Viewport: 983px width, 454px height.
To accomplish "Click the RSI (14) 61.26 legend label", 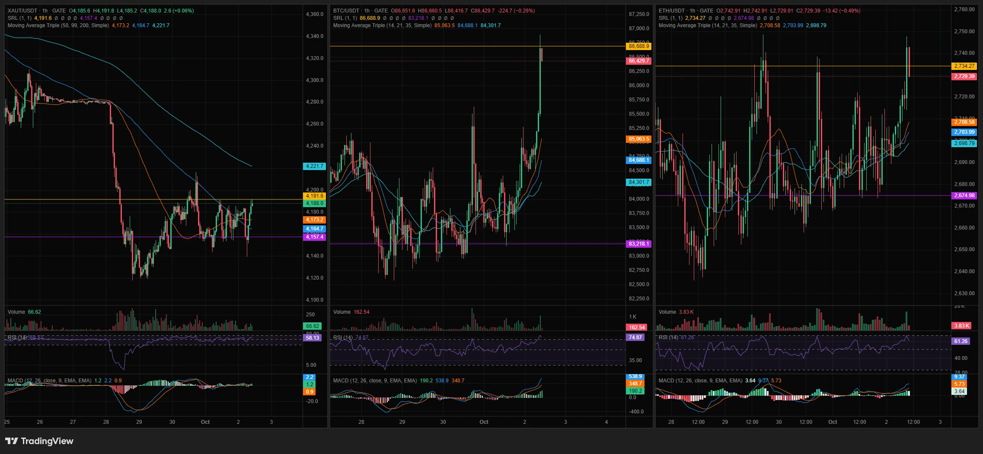I will pyautogui.click(x=676, y=337).
